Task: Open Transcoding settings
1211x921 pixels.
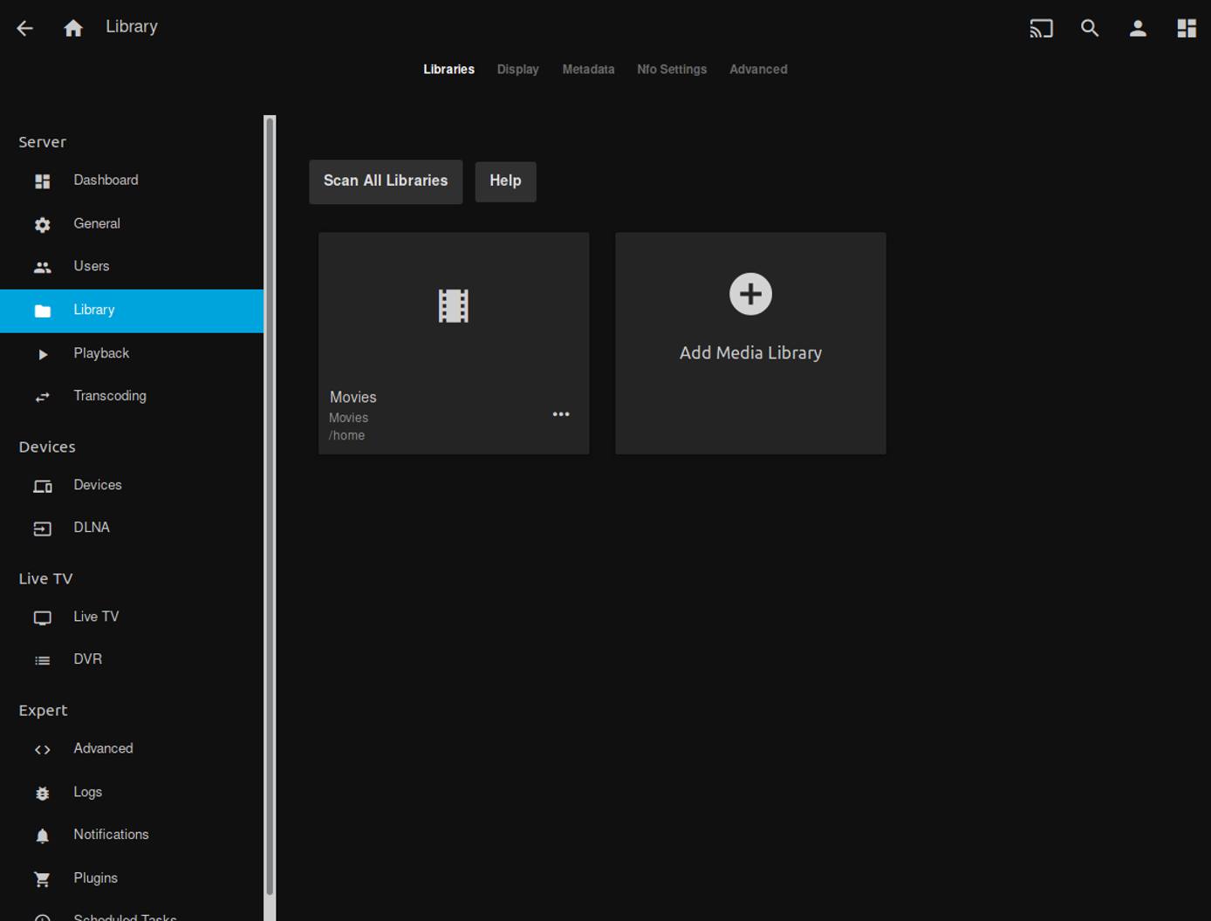Action: (x=110, y=396)
